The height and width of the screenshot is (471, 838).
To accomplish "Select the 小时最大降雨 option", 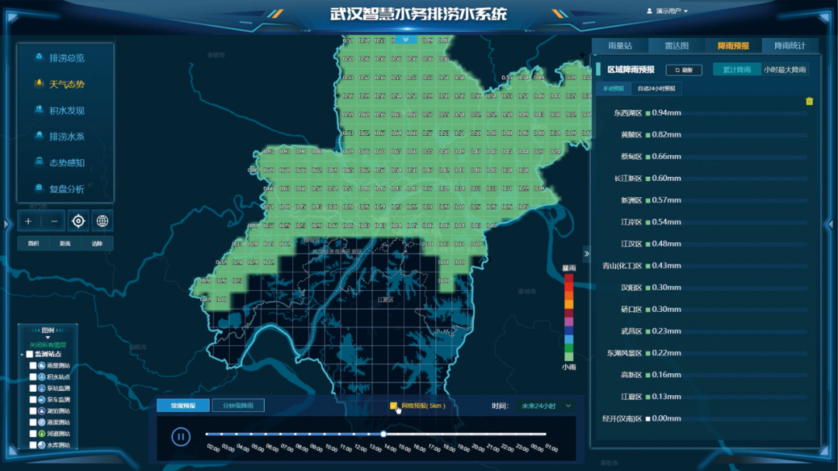I will 784,70.
